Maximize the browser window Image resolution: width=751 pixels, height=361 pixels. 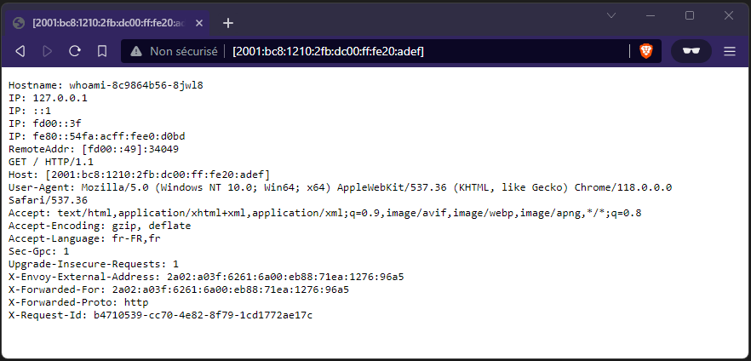[x=690, y=15]
